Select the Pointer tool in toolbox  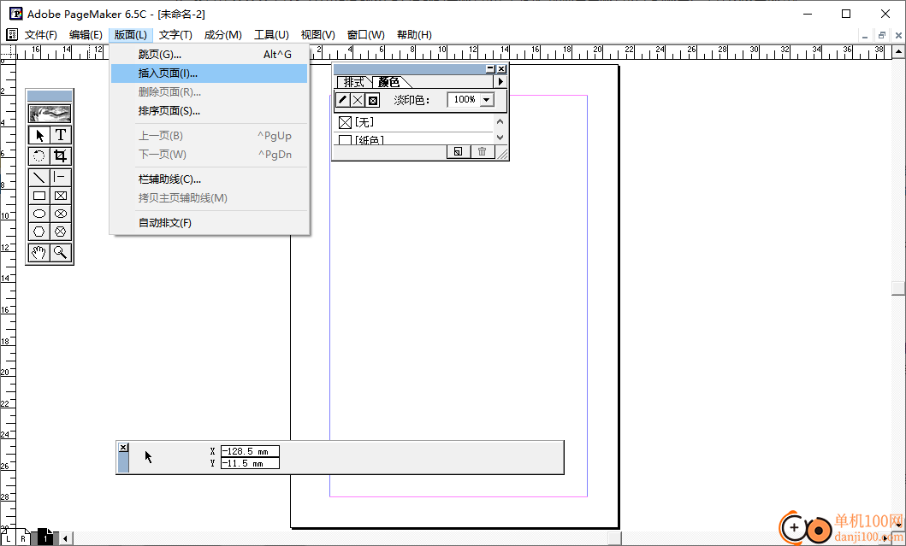tap(39, 135)
